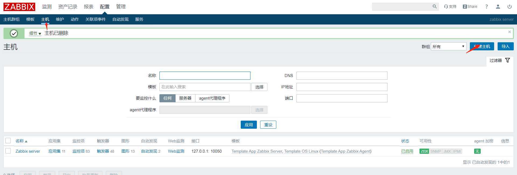
Task: Open 自动发现 link in host row
Action: pyautogui.click(x=149, y=151)
